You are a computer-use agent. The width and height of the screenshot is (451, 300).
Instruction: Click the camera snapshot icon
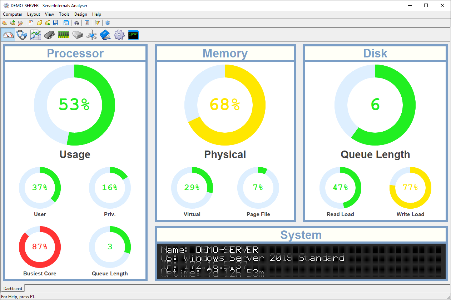76,23
